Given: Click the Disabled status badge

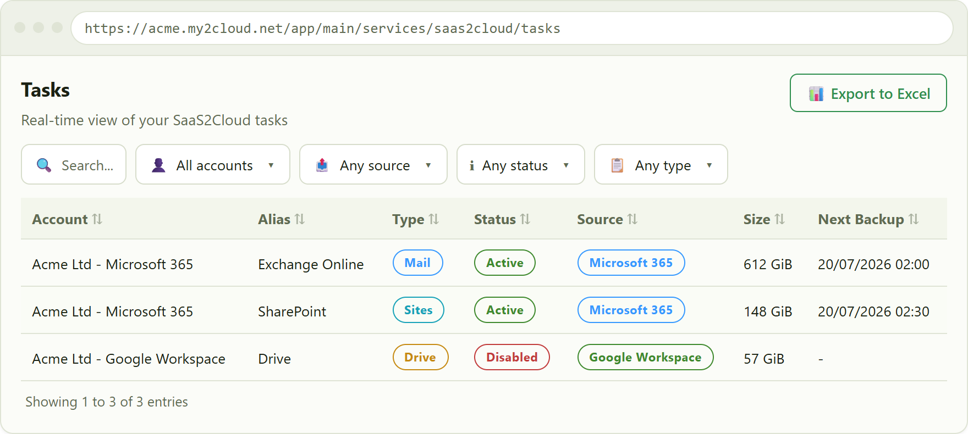Looking at the screenshot, I should pos(512,357).
